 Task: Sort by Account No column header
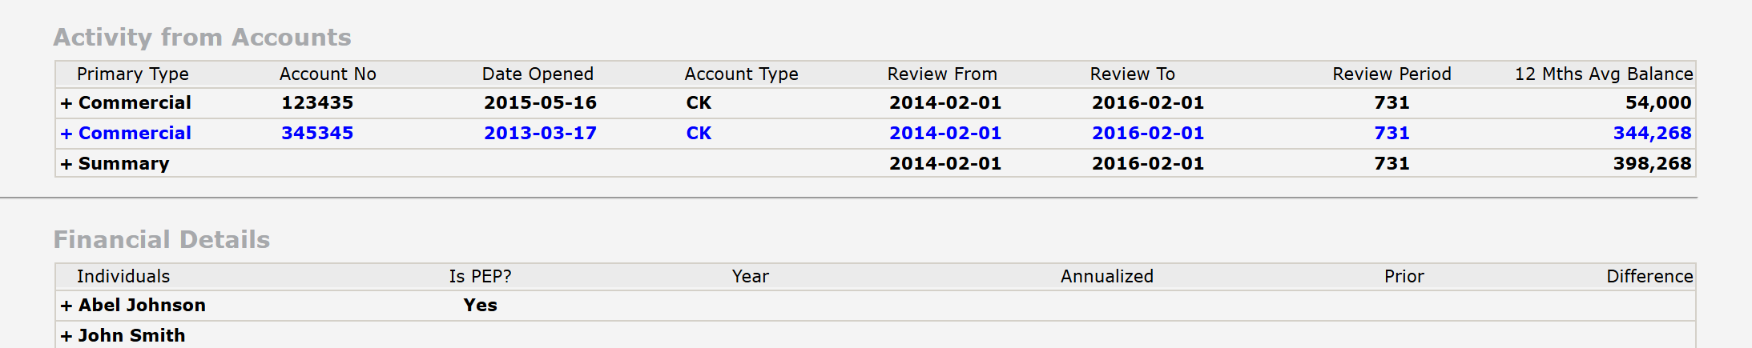click(328, 74)
